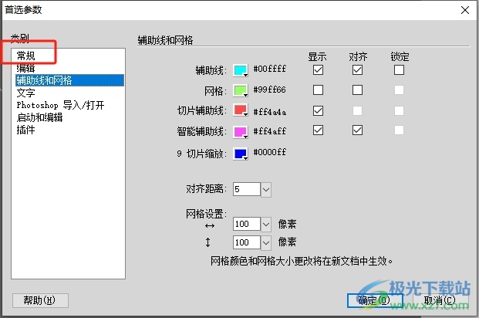Click the #00ffff hex value text
This screenshot has width=479, height=318.
270,69
